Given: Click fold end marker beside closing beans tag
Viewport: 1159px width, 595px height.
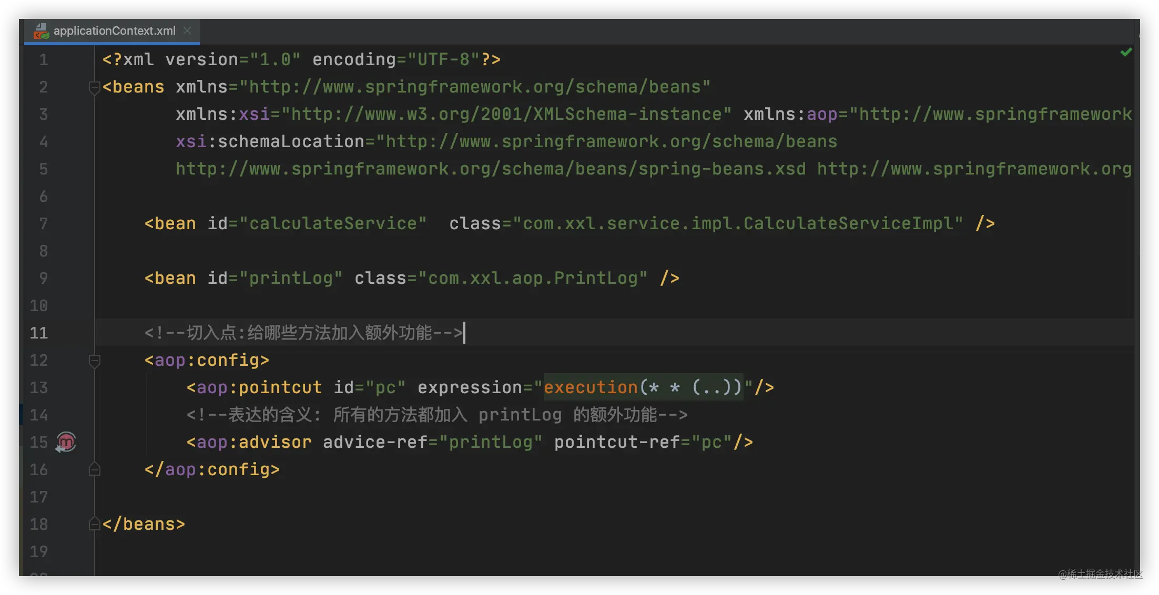Looking at the screenshot, I should click(x=95, y=524).
